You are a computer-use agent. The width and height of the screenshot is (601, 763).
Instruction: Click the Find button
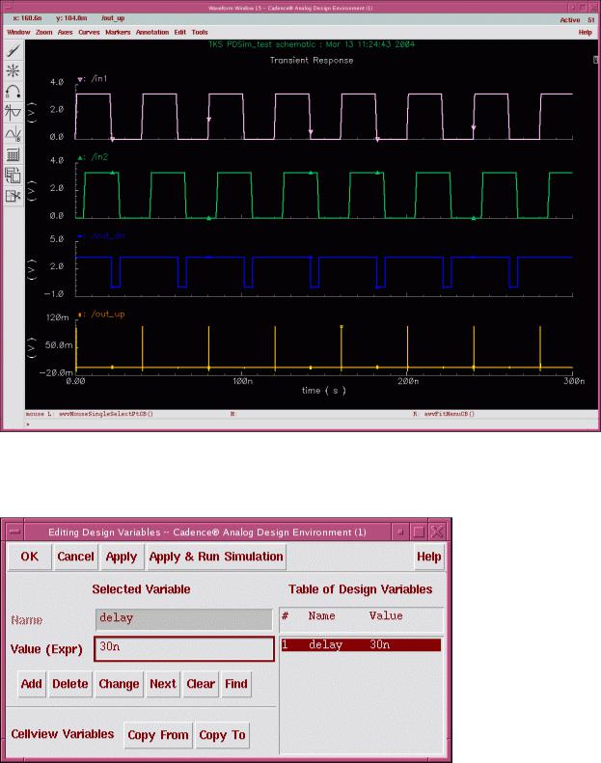point(236,684)
